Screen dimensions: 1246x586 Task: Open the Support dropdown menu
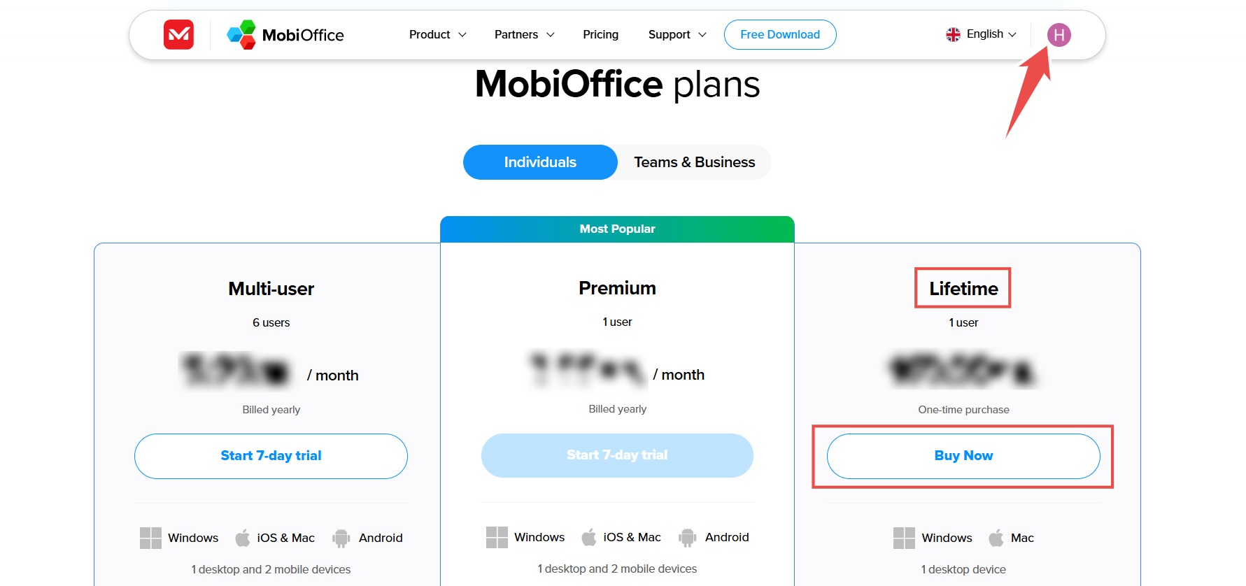pos(676,34)
